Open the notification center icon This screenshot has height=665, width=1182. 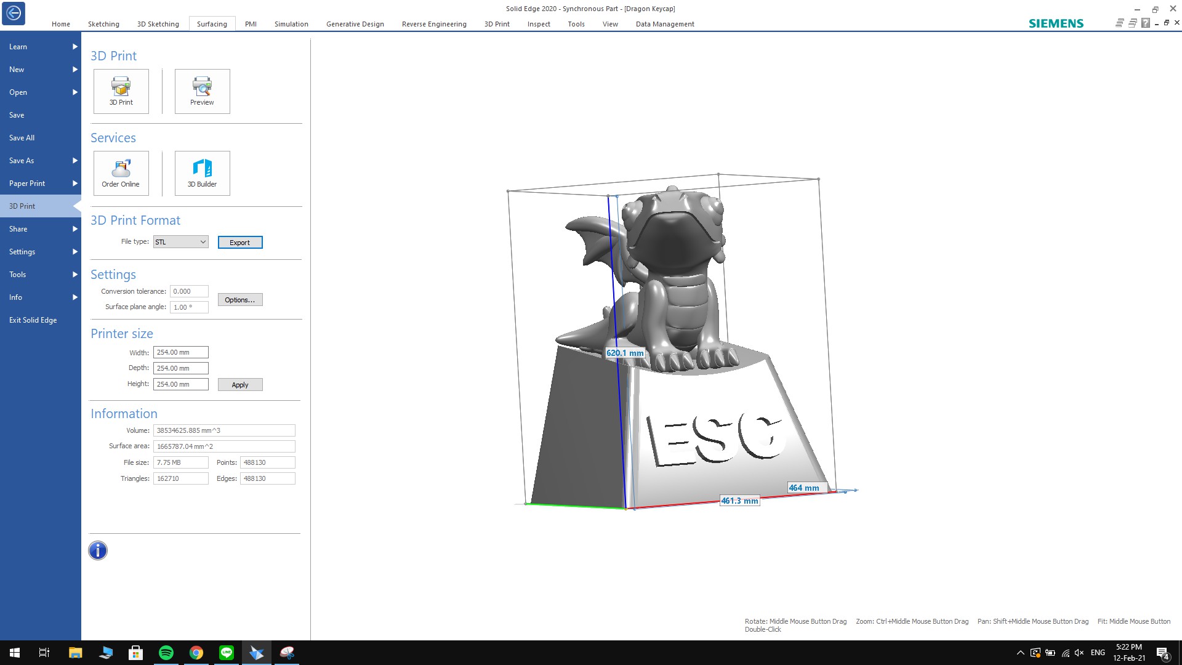coord(1163,653)
